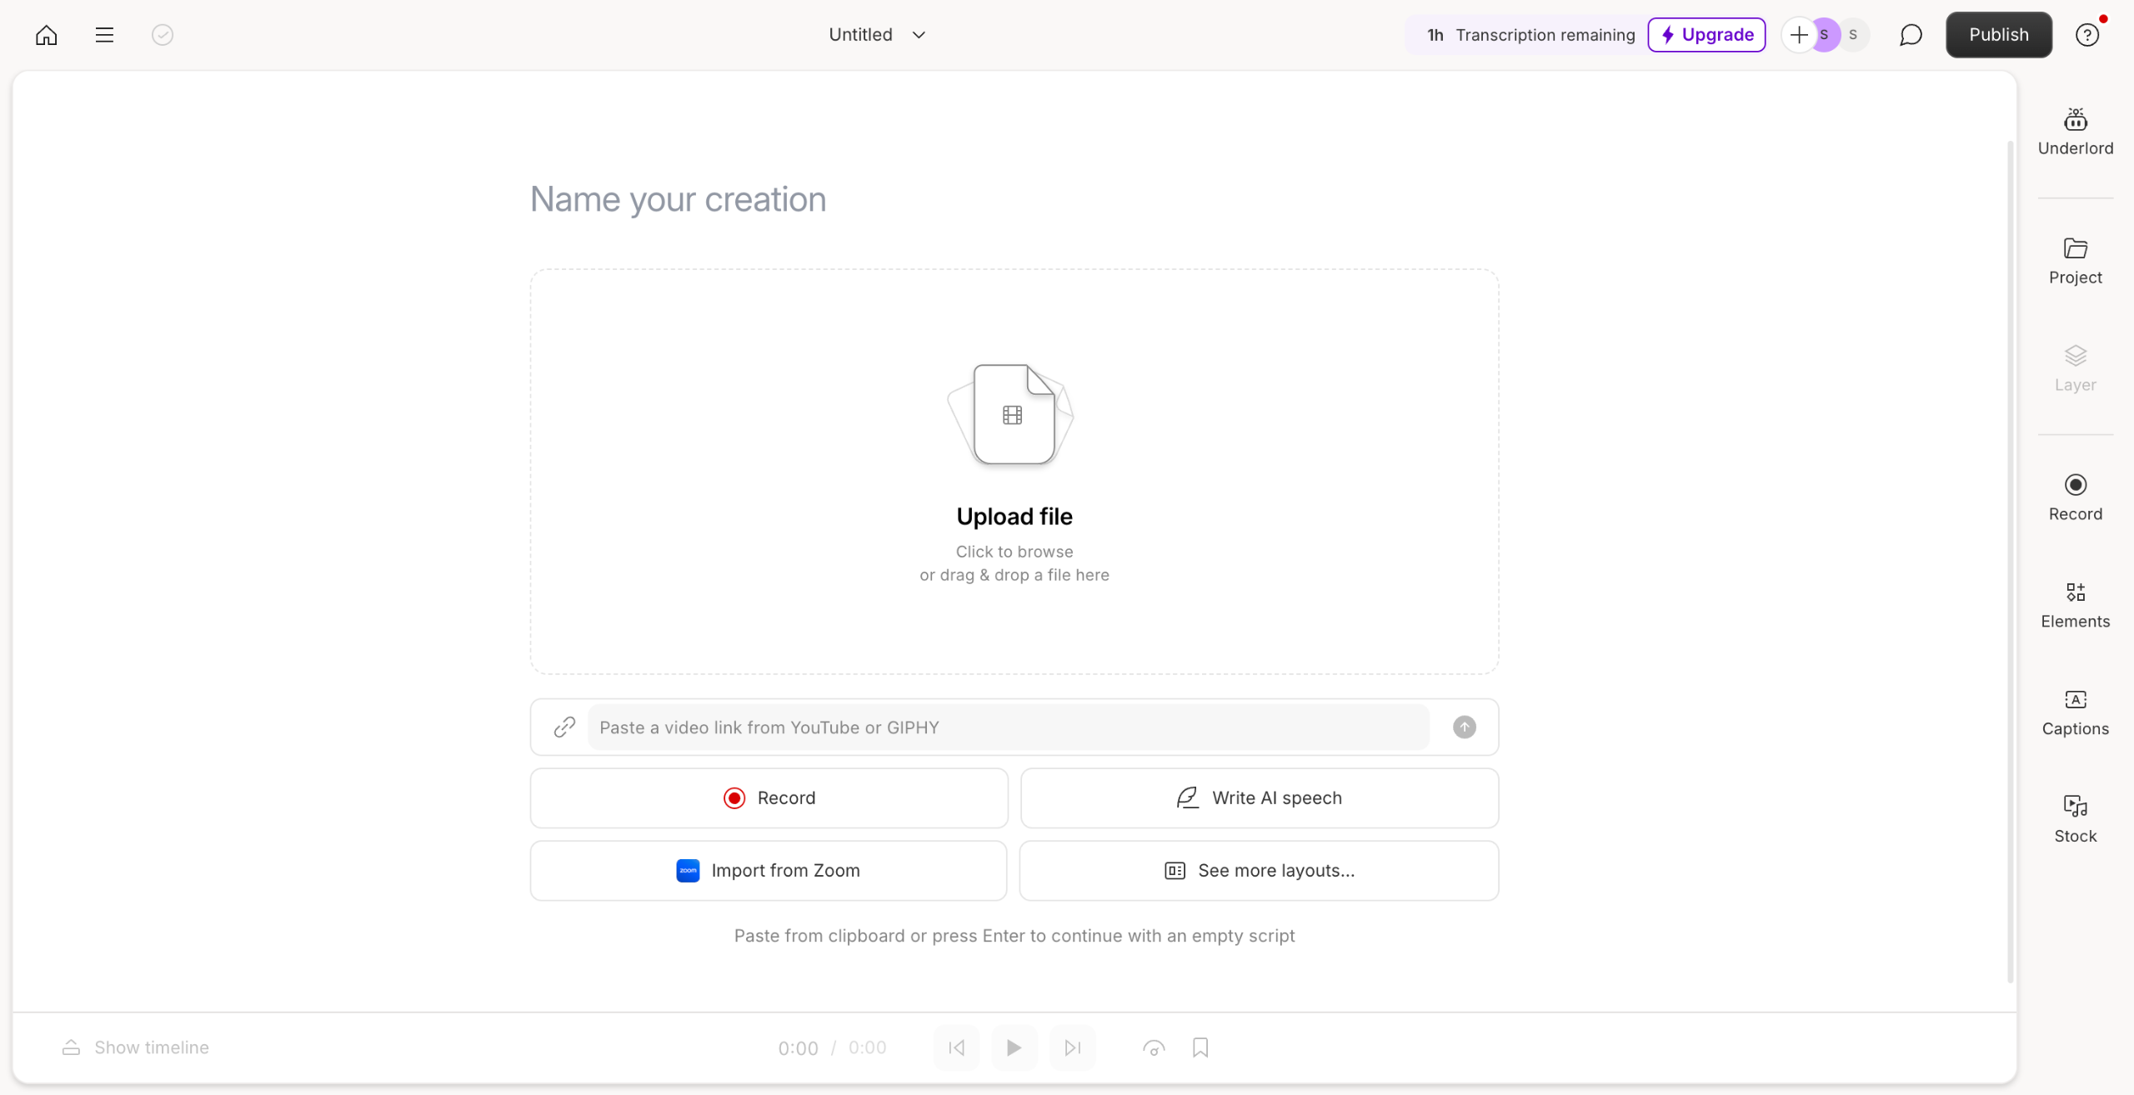
Task: Click the Publish button
Action: pos(1998,35)
